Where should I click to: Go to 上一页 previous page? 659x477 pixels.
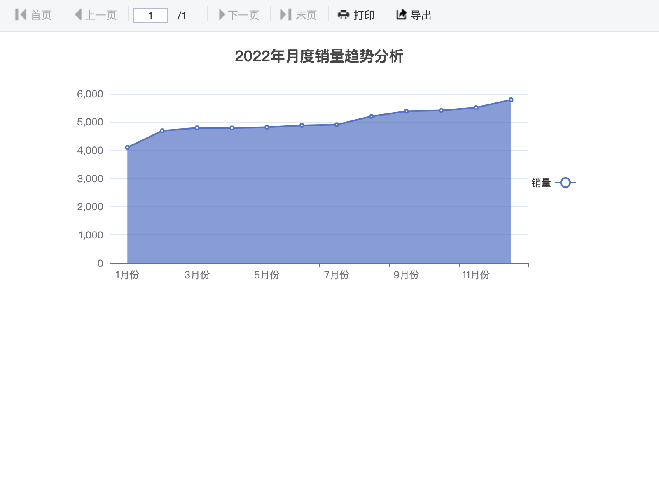[96, 15]
